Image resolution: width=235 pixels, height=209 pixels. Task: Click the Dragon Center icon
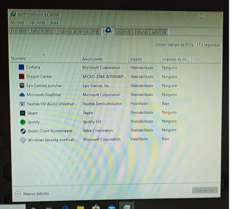pos(22,76)
